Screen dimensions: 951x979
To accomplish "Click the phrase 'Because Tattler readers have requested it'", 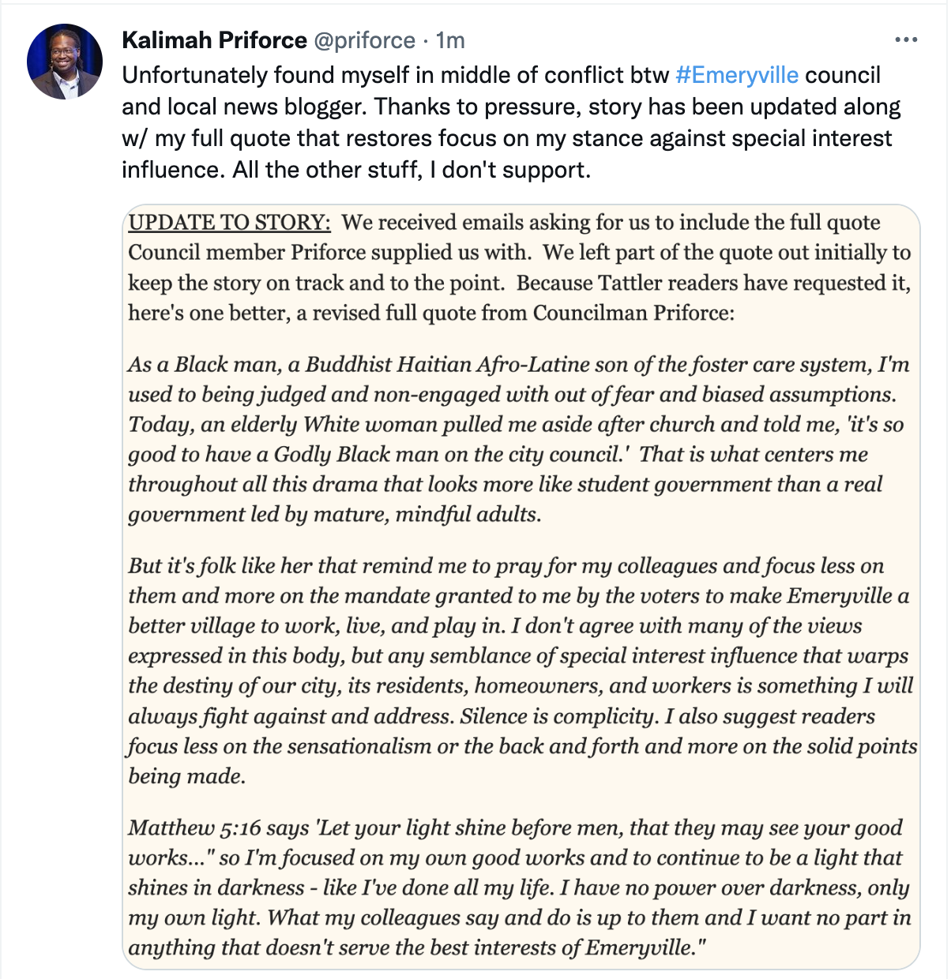I will point(712,283).
